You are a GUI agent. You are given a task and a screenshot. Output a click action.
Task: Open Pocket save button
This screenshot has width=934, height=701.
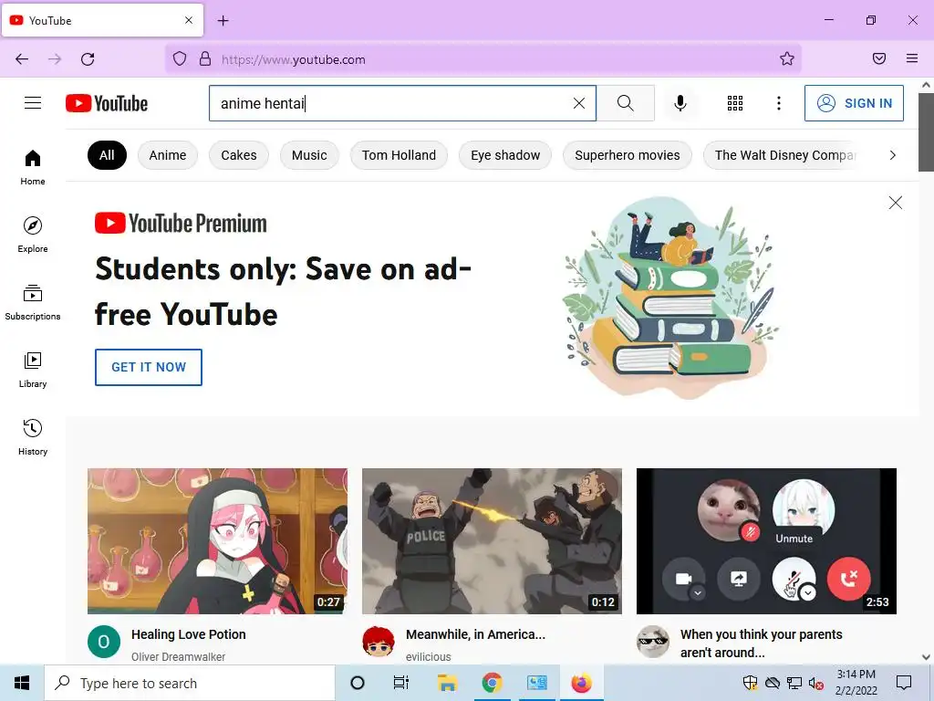tap(879, 58)
